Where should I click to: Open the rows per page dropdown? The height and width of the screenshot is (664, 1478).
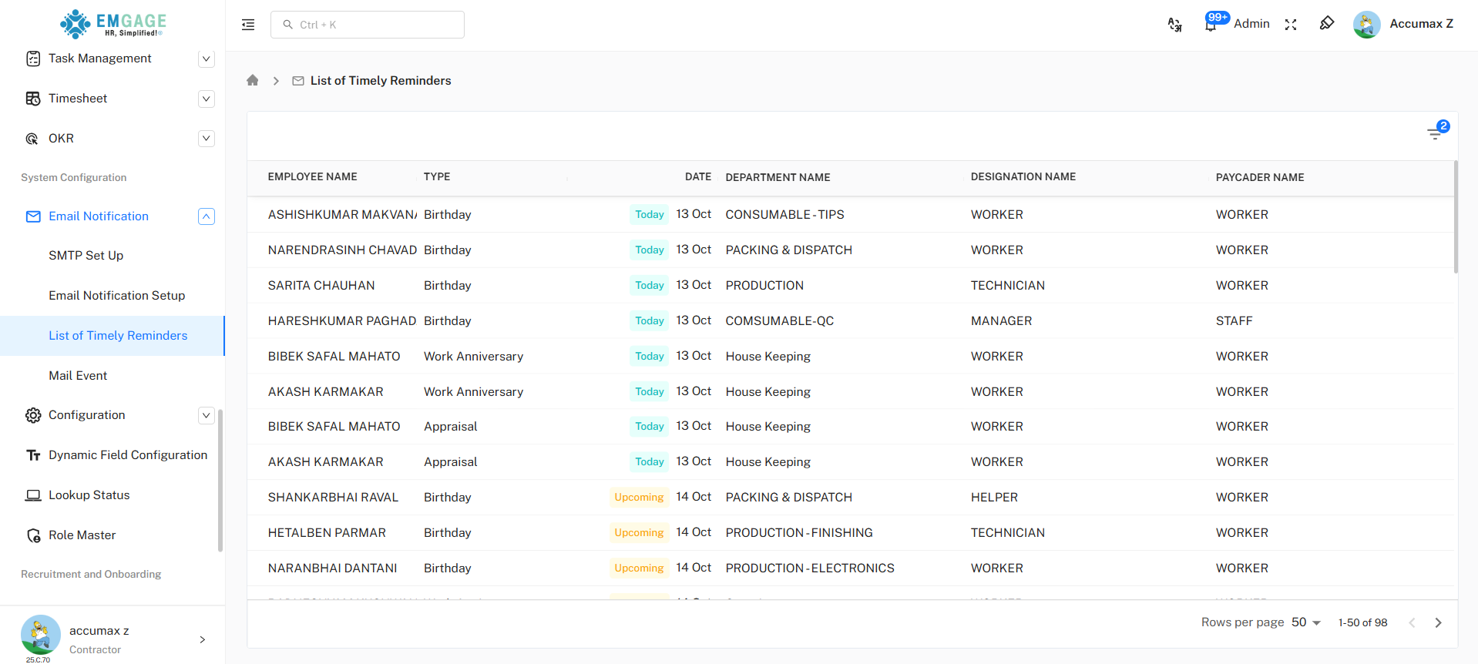[1305, 622]
